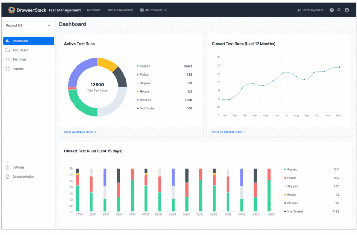Click the Dec data point on line chart
This screenshot has width=357, height=235.
click(339, 67)
